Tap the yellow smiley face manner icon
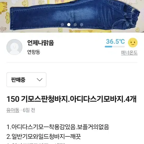This screenshot has width=144, height=144. [133, 43]
